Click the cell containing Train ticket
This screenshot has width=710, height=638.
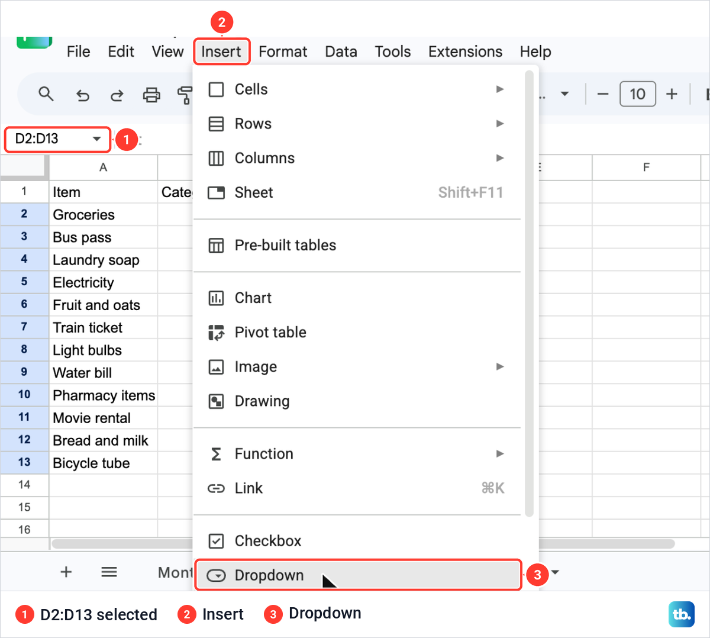click(103, 327)
